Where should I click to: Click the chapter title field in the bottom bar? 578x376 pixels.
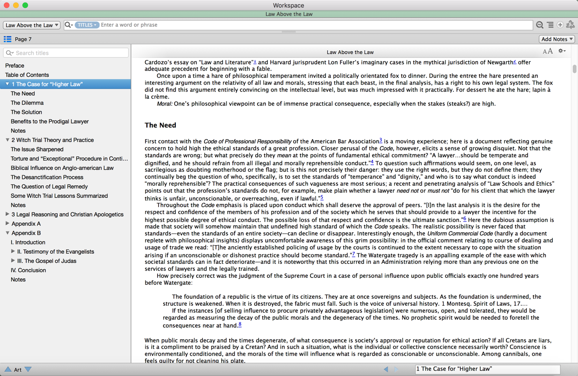point(487,369)
